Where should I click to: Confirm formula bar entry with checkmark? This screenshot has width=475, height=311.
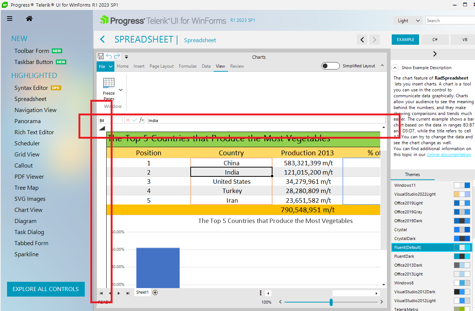[x=135, y=120]
